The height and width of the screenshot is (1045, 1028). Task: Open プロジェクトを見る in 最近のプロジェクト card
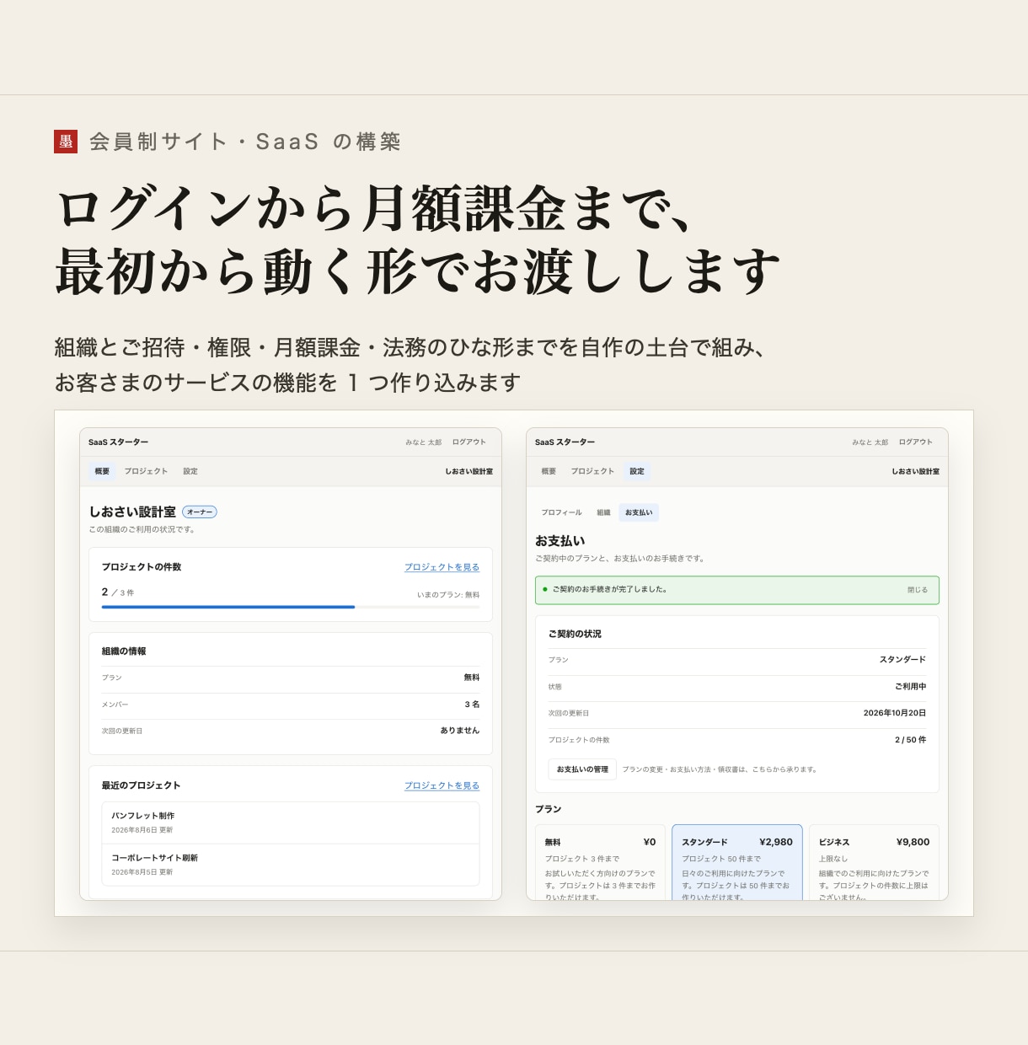coord(442,785)
